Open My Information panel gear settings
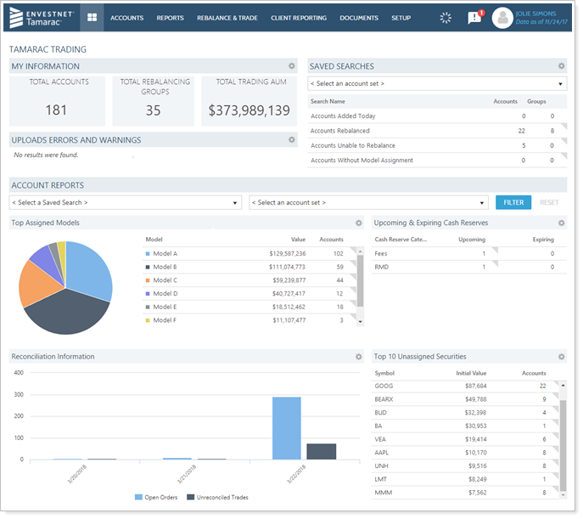 pos(291,66)
